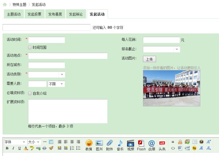219x156 pixels.
Task: Expand the 报名截止 deadline dropdown
Action: pyautogui.click(x=177, y=49)
